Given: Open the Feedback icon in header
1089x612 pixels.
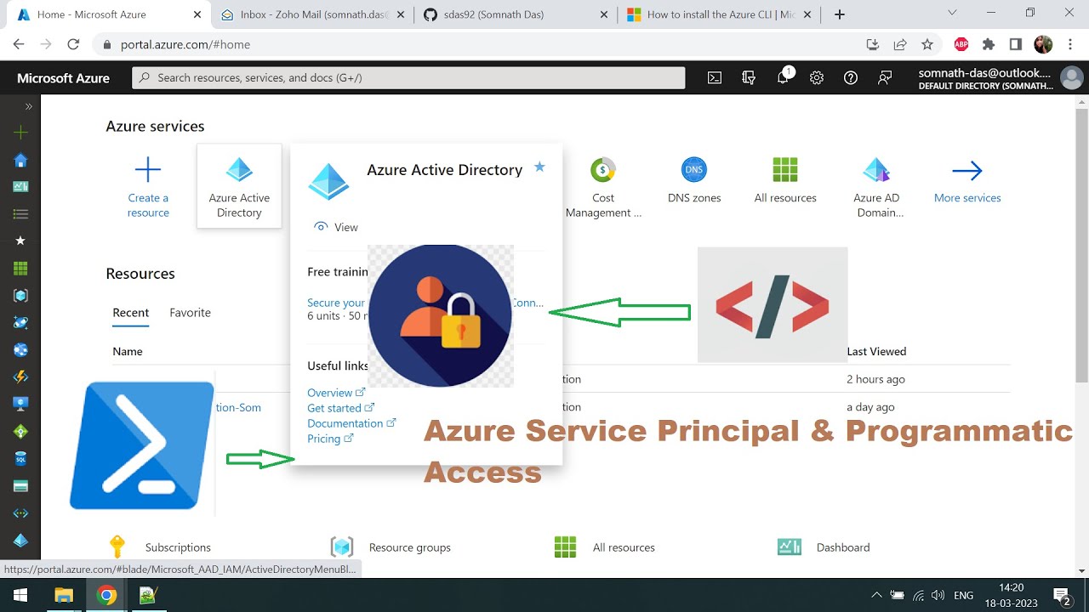Looking at the screenshot, I should (x=885, y=77).
